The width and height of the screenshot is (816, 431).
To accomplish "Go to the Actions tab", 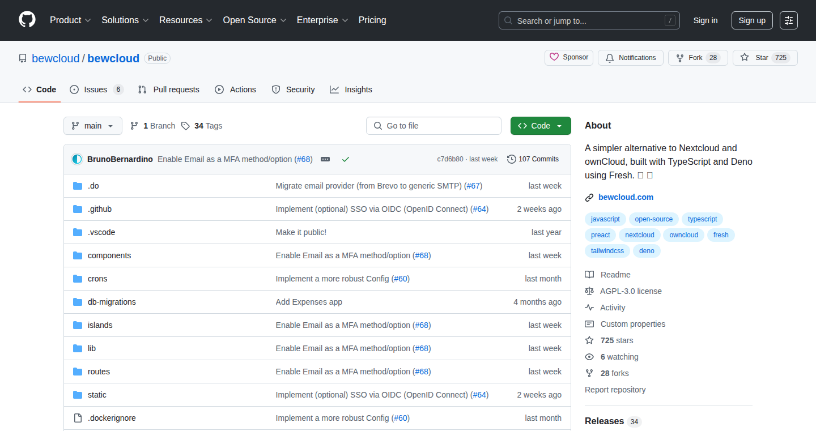I will (235, 89).
